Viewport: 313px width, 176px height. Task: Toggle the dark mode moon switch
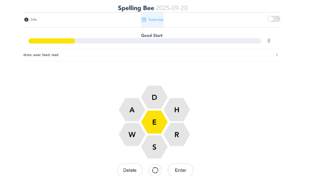click(274, 19)
